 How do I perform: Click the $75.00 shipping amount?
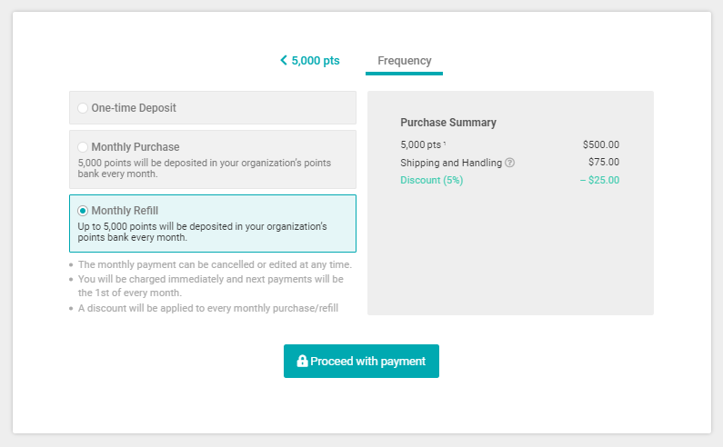(x=604, y=163)
